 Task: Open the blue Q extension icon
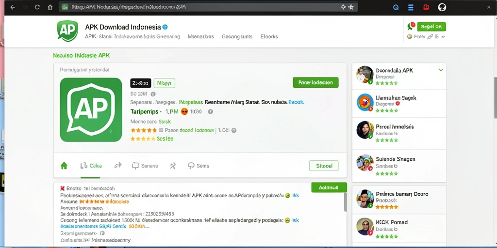point(396,7)
